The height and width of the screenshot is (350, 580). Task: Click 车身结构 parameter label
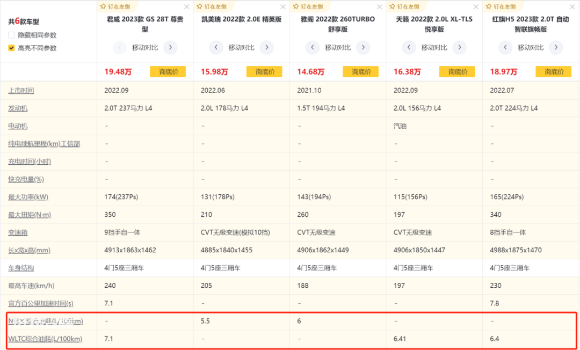click(21, 268)
